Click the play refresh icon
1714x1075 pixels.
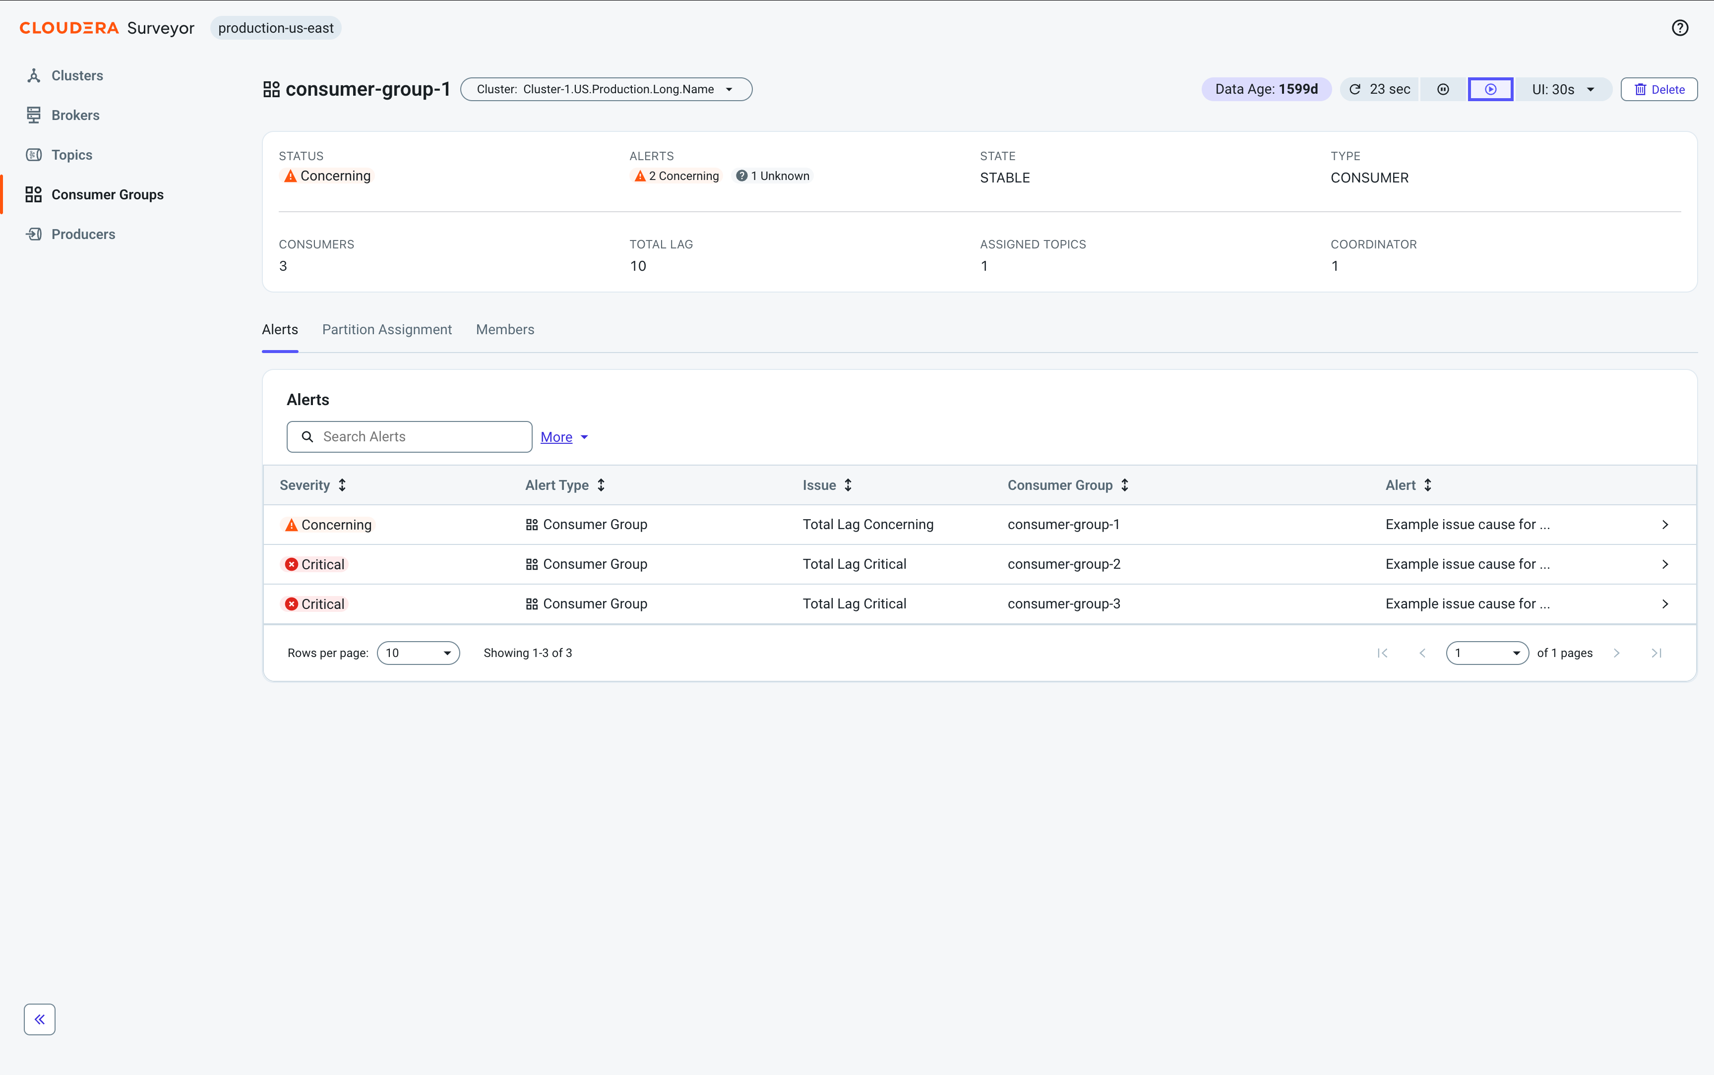click(x=1490, y=89)
